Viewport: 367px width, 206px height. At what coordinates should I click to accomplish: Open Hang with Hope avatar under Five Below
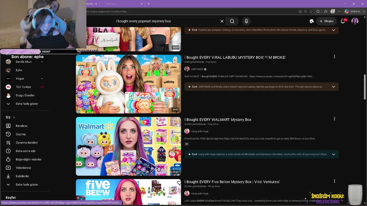pyautogui.click(x=187, y=193)
